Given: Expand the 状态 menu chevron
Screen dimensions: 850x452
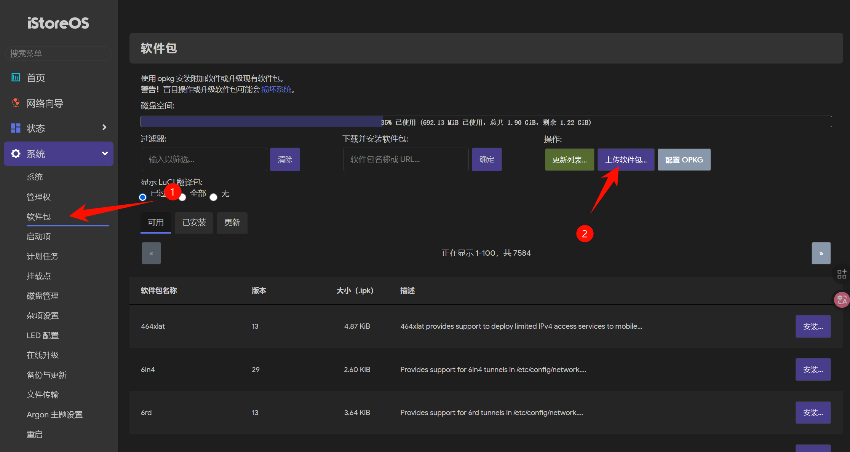Looking at the screenshot, I should (104, 127).
